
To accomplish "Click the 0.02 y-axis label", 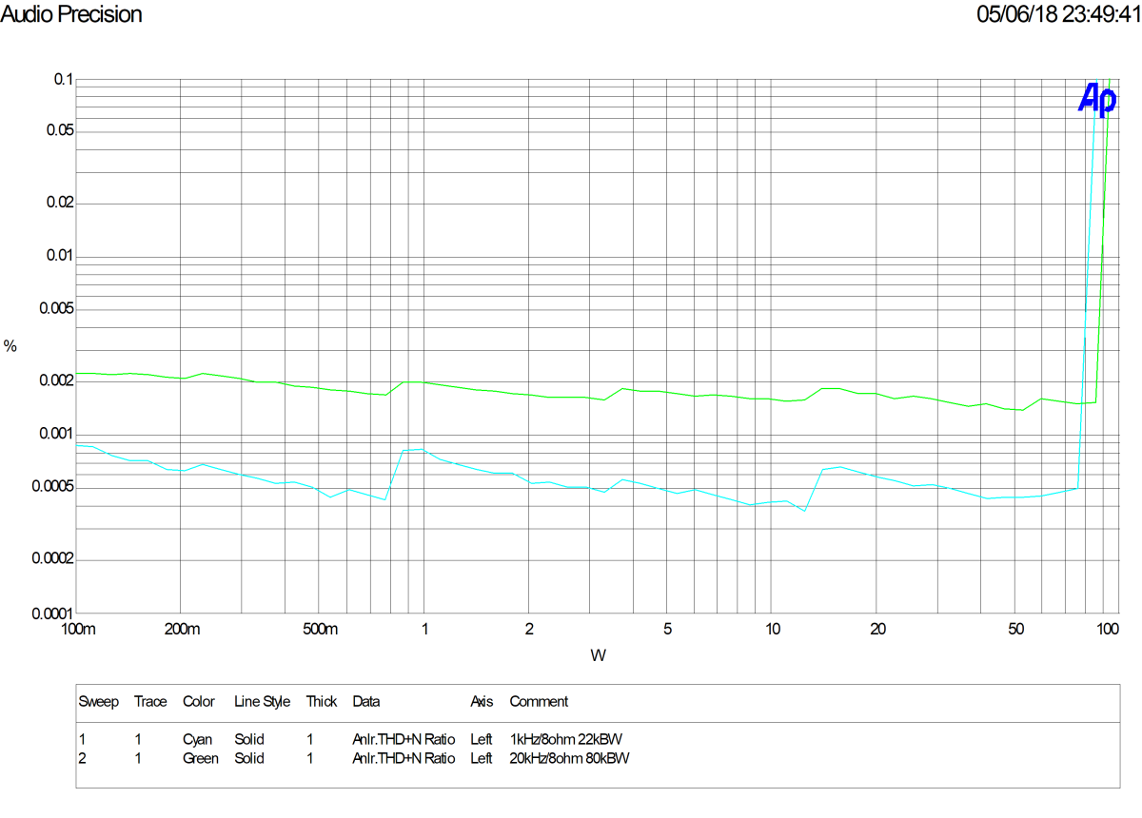I will click(60, 203).
